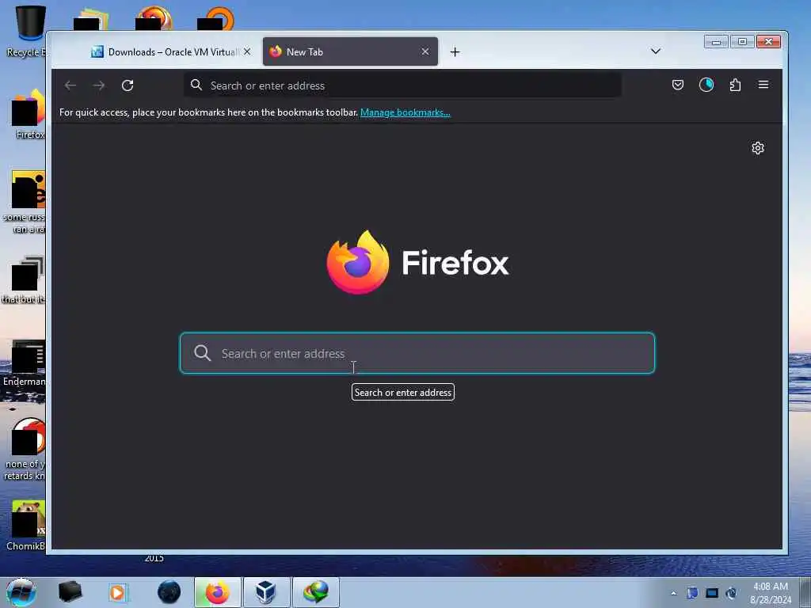The image size is (811, 608).
Task: Expand the list all tabs chevron
Action: (x=655, y=51)
